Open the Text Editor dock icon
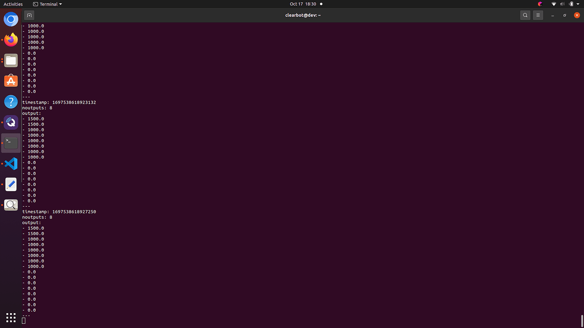The height and width of the screenshot is (328, 584). [x=11, y=184]
